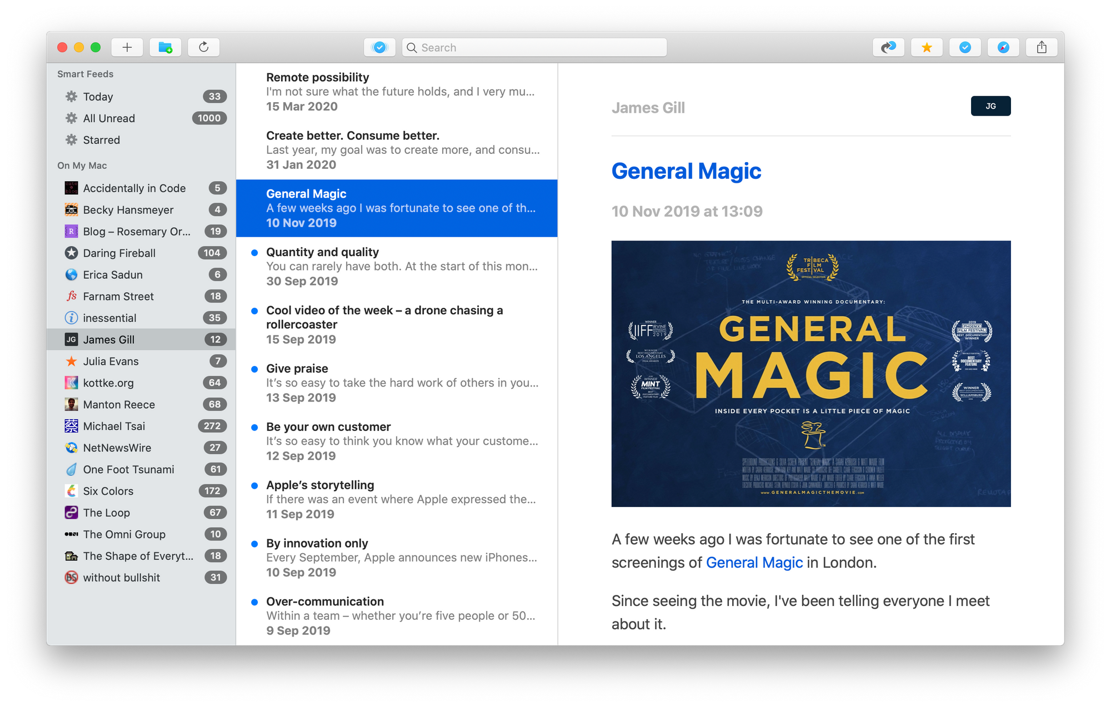1111x707 pixels.
Task: Toggle the star icon in toolbar
Action: [927, 48]
